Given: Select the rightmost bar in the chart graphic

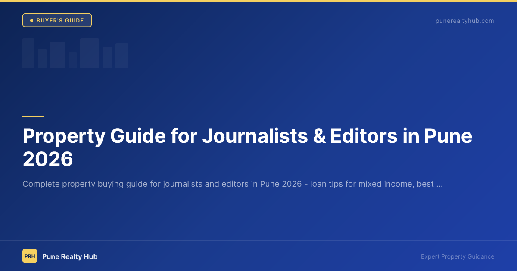Looking at the screenshot, I should [122, 56].
